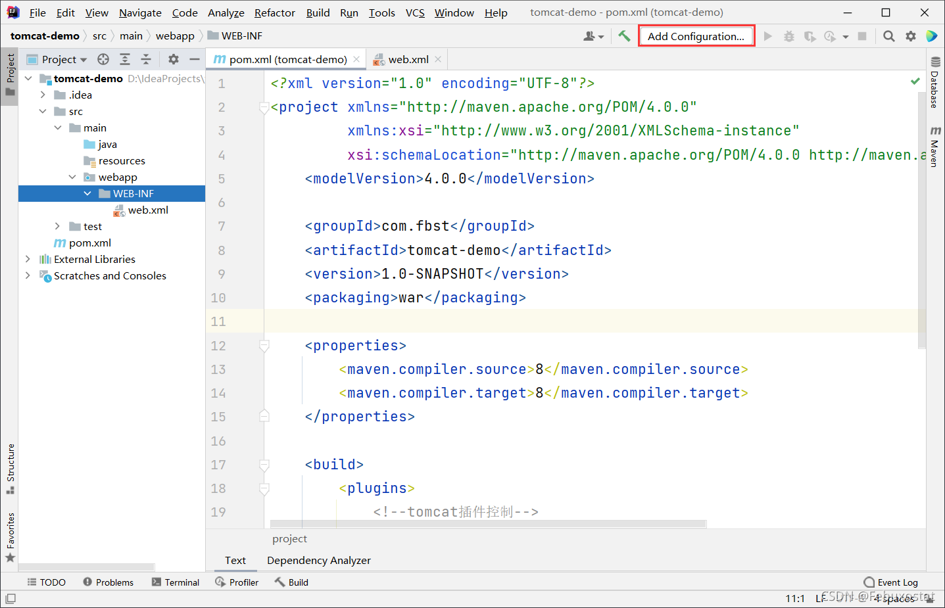Collapse the main folder

(x=58, y=128)
